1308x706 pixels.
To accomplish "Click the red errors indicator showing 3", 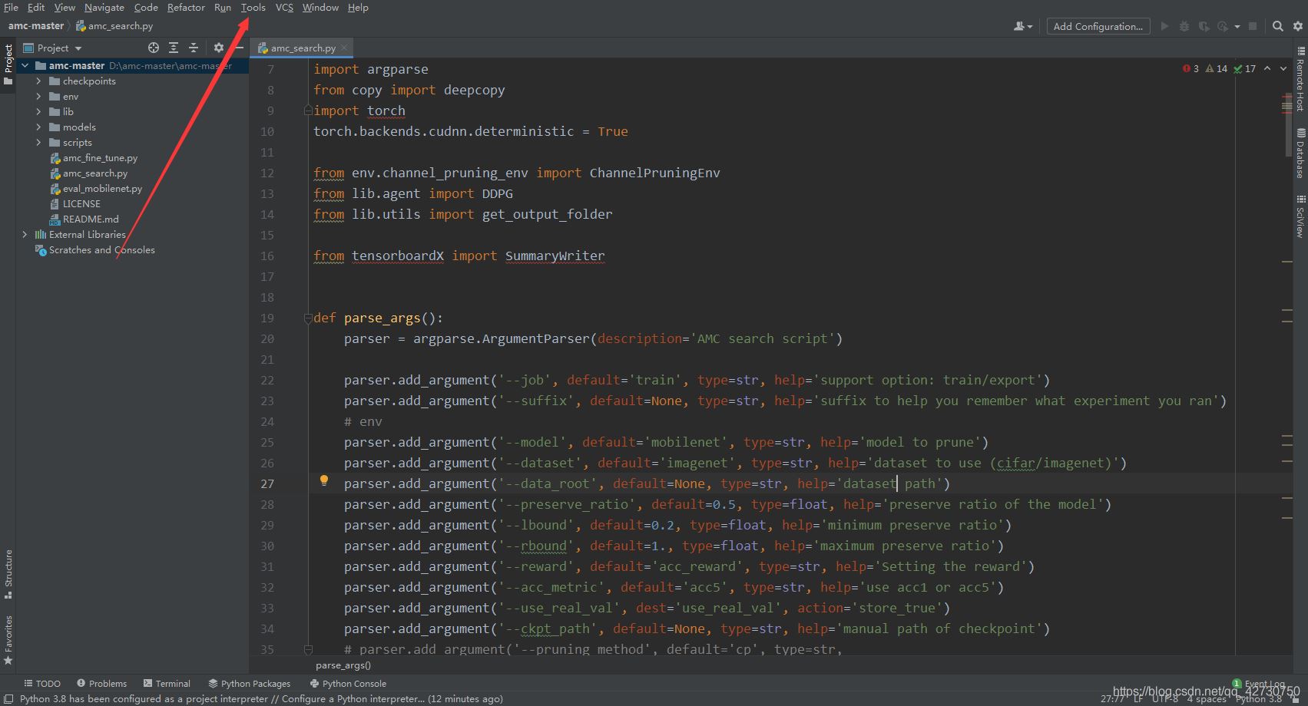I will 1191,69.
